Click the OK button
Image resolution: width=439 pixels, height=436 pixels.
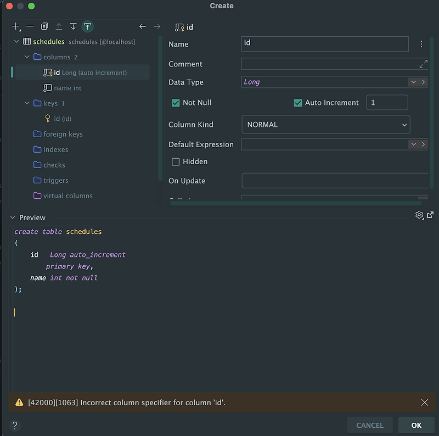(416, 425)
